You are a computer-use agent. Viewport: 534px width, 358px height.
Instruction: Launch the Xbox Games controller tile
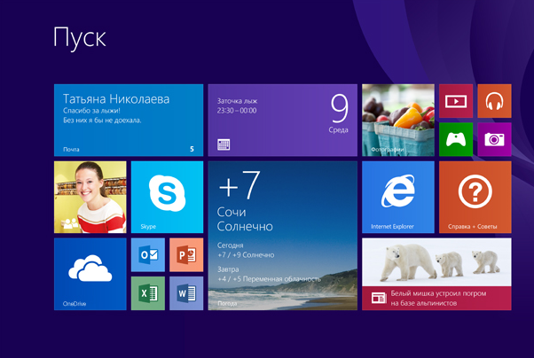click(456, 139)
